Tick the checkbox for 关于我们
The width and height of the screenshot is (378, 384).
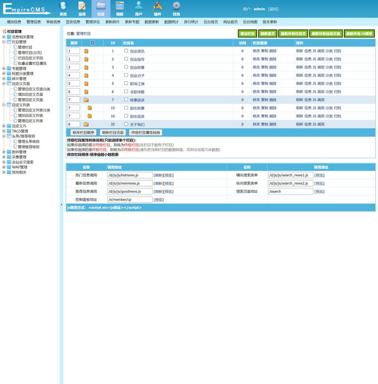click(126, 124)
